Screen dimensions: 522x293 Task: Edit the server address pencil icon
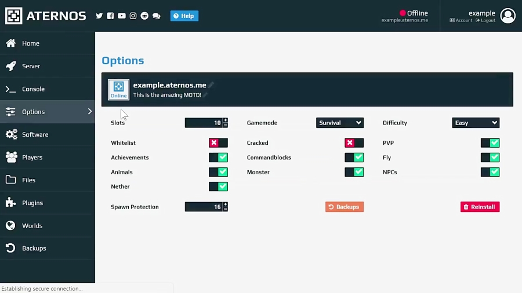tap(211, 85)
